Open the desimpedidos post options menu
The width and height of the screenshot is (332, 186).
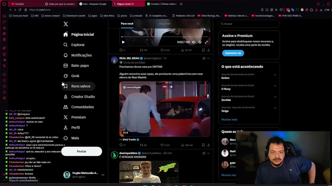click(209, 153)
